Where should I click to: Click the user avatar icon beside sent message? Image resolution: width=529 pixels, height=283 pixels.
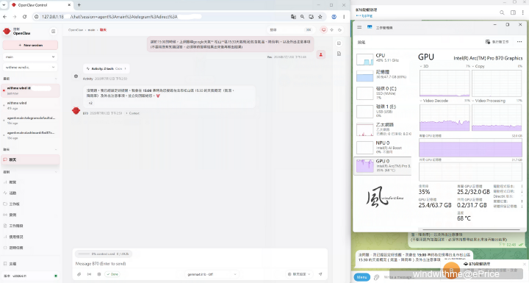tap(321, 54)
